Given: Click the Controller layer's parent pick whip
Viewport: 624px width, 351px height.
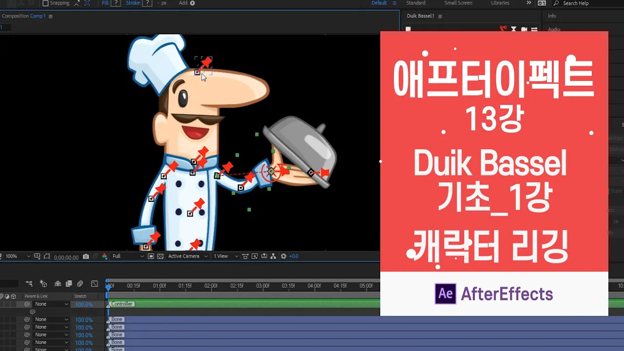Looking at the screenshot, I should pyautogui.click(x=27, y=304).
